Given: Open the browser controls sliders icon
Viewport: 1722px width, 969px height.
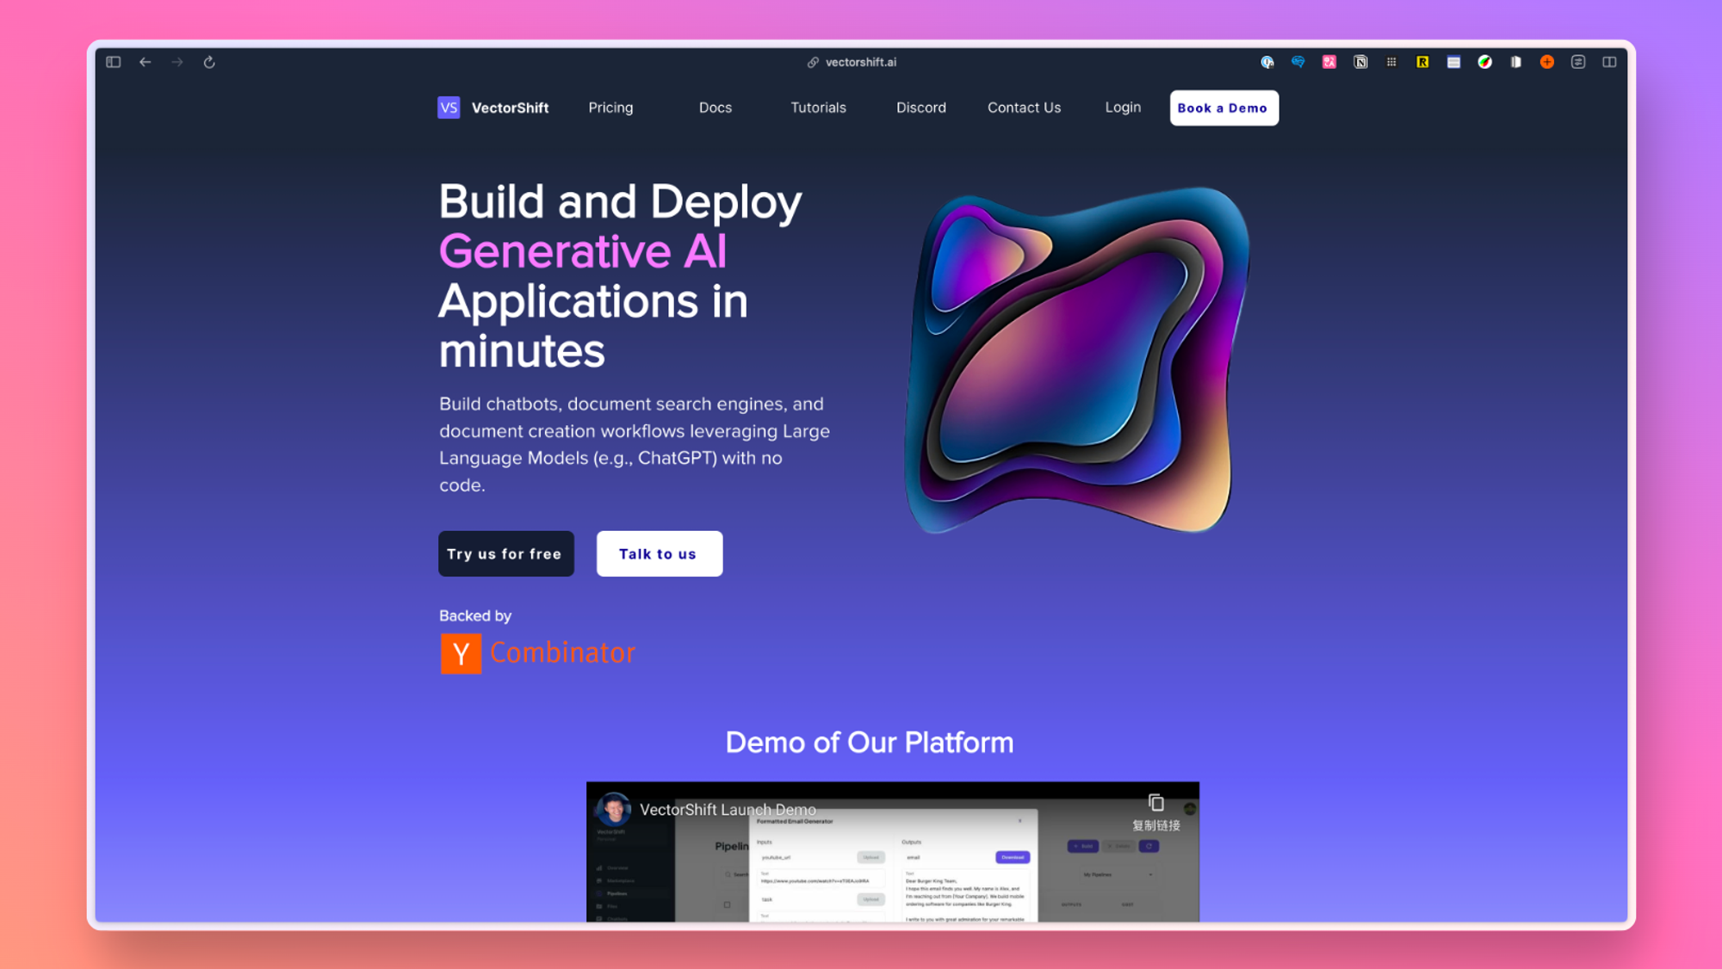Looking at the screenshot, I should (x=1578, y=62).
